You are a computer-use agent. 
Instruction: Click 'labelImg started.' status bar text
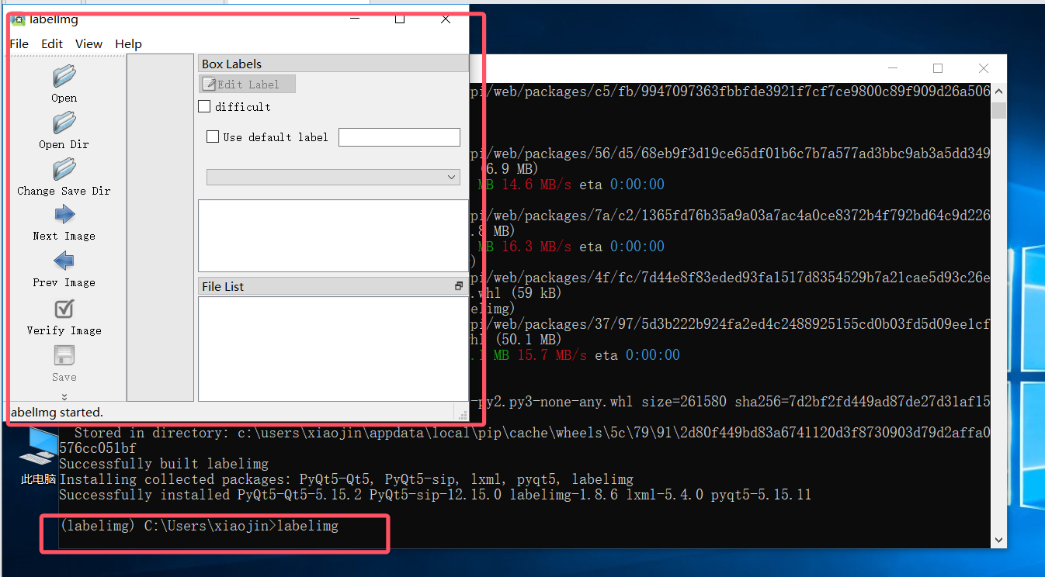click(57, 412)
